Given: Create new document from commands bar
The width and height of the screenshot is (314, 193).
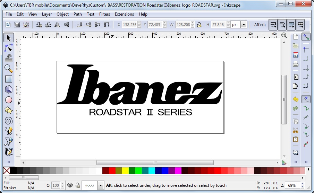Looking at the screenshot, I should (x=296, y=37).
